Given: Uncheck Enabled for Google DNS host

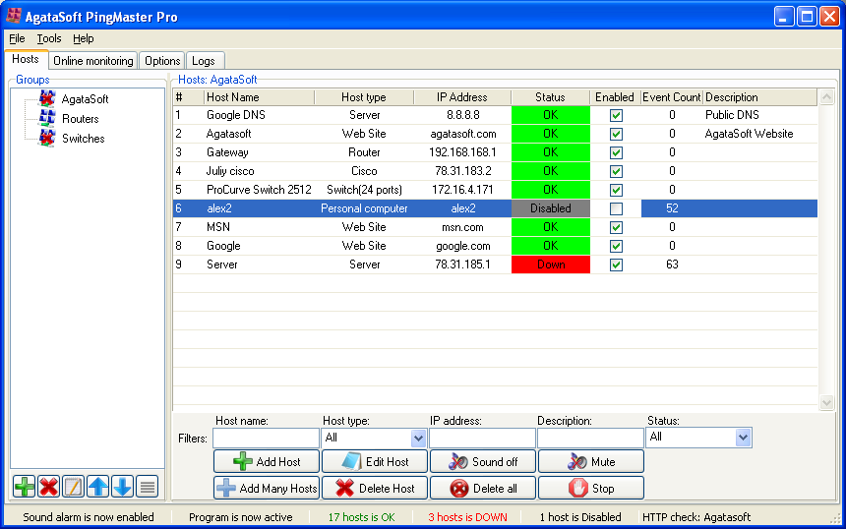Looking at the screenshot, I should click(x=616, y=115).
